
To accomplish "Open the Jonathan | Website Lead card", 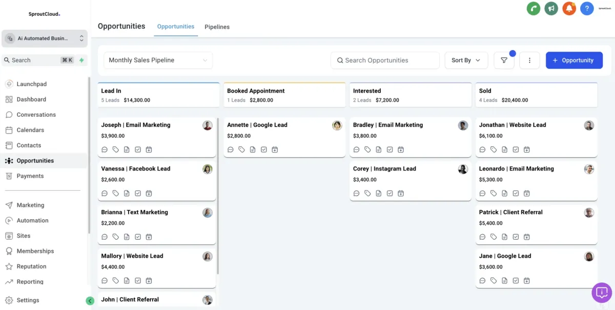I will pyautogui.click(x=537, y=137).
